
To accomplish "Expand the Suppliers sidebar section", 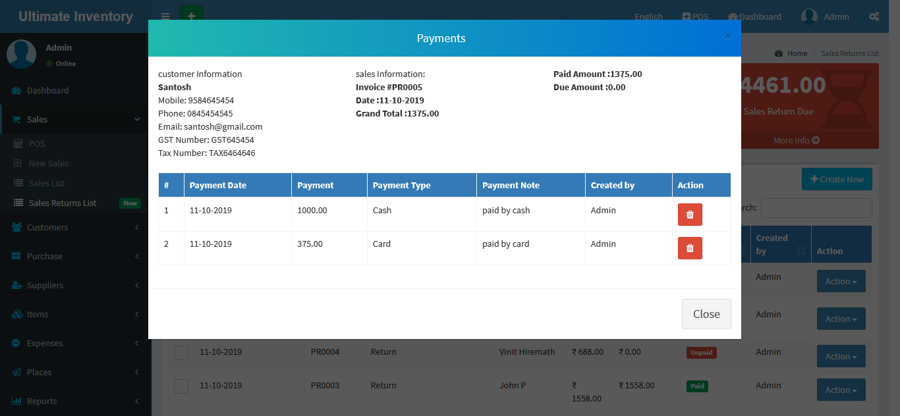I will coord(45,285).
